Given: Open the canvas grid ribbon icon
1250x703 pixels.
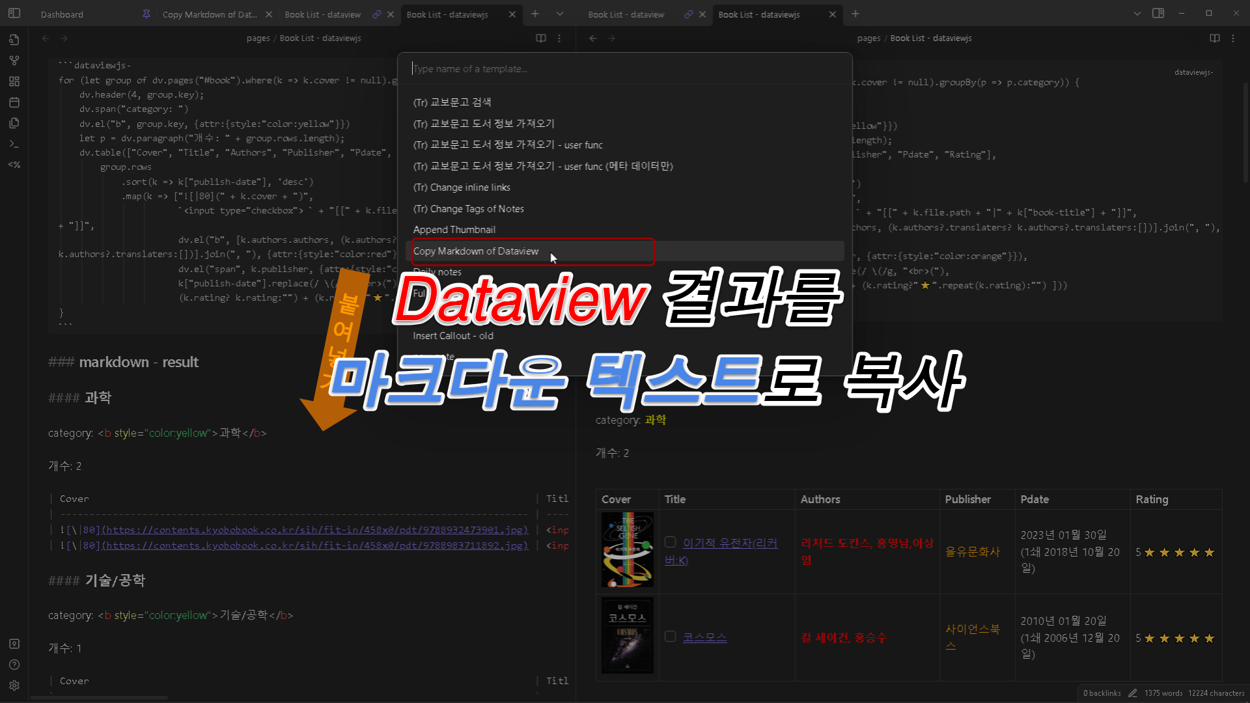Looking at the screenshot, I should coord(14,81).
